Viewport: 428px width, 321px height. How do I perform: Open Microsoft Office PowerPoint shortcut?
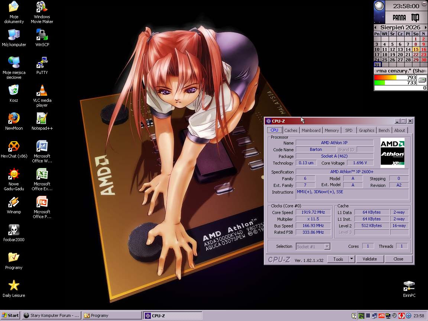[42, 207]
